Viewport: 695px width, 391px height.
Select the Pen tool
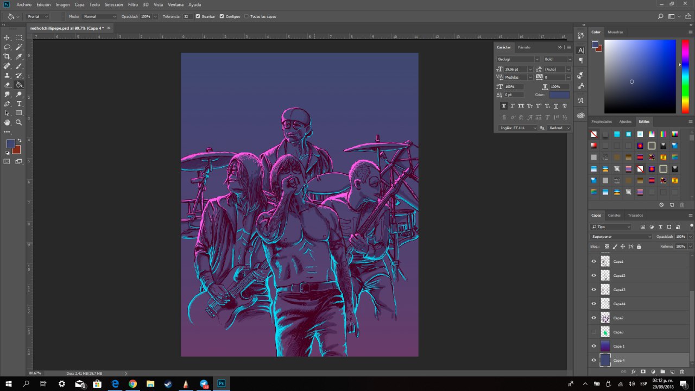(x=7, y=104)
